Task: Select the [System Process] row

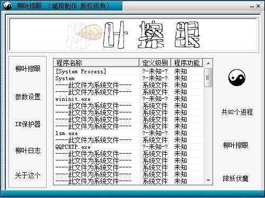Action: pos(128,71)
